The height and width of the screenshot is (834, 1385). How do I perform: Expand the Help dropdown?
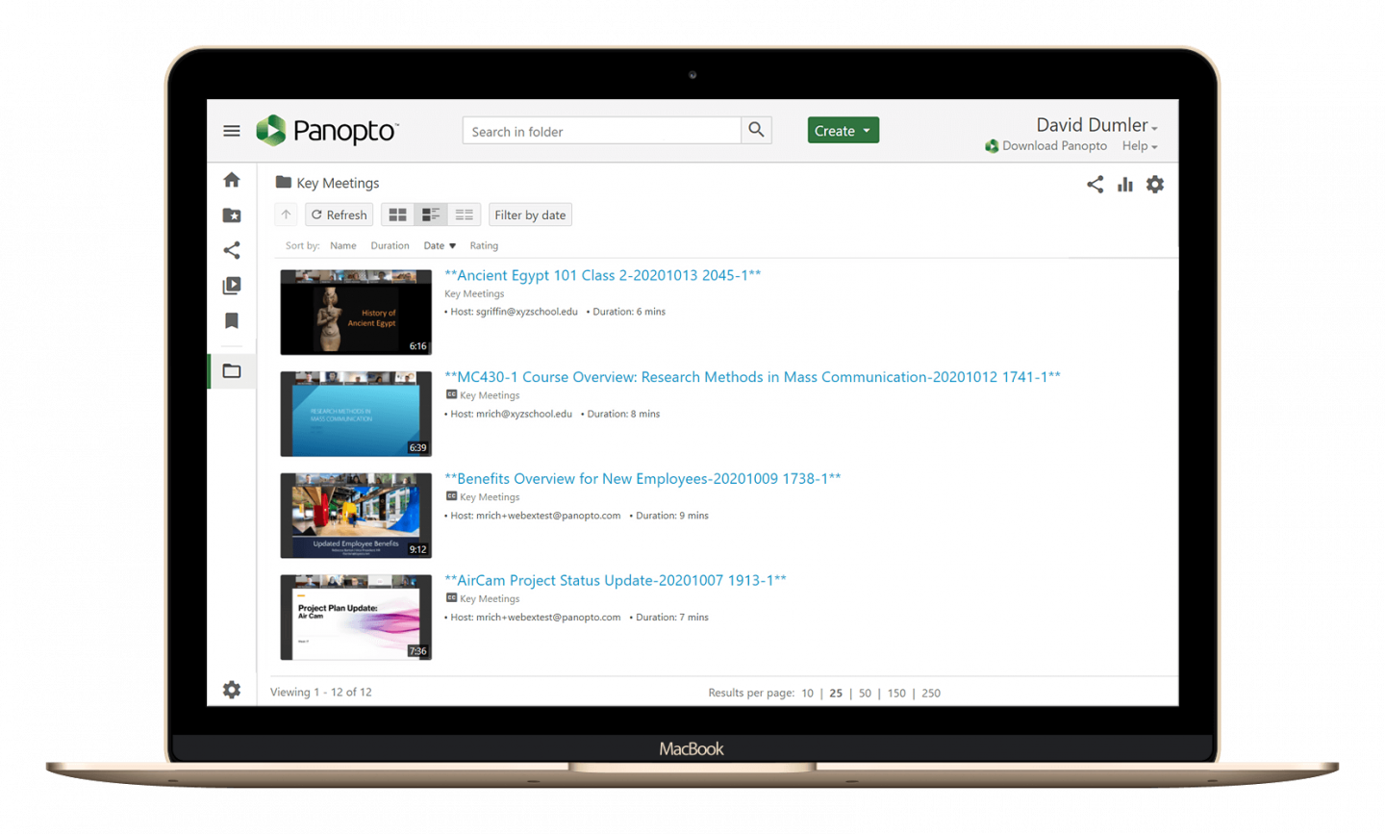click(x=1139, y=146)
